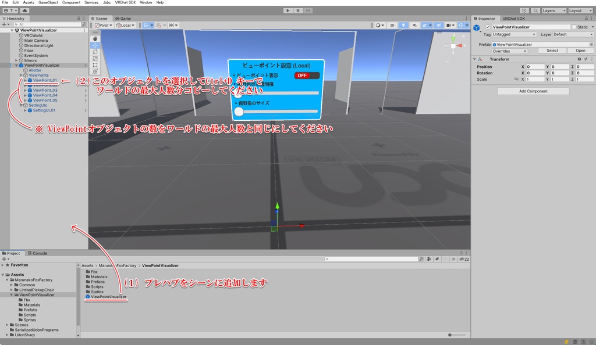Toggle scene lighting bulb
This screenshot has width=596, height=345.
[x=403, y=26]
